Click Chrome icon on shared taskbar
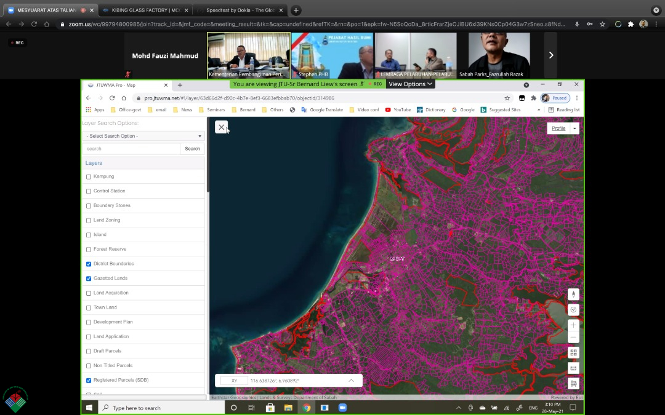The image size is (665, 415). pyautogui.click(x=306, y=408)
